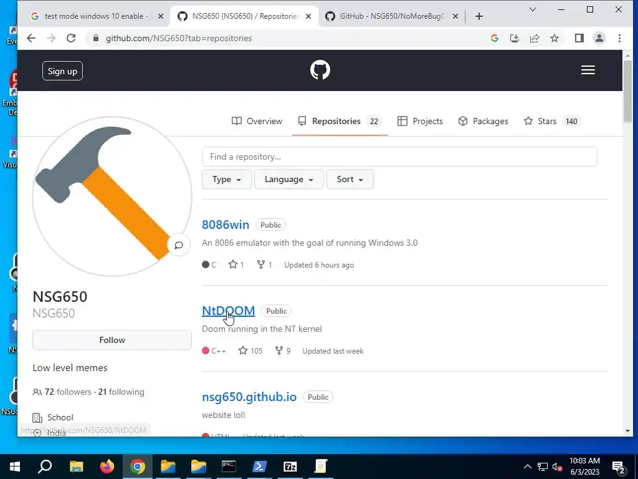Click the Sign up button
This screenshot has height=479, width=638.
tap(62, 71)
